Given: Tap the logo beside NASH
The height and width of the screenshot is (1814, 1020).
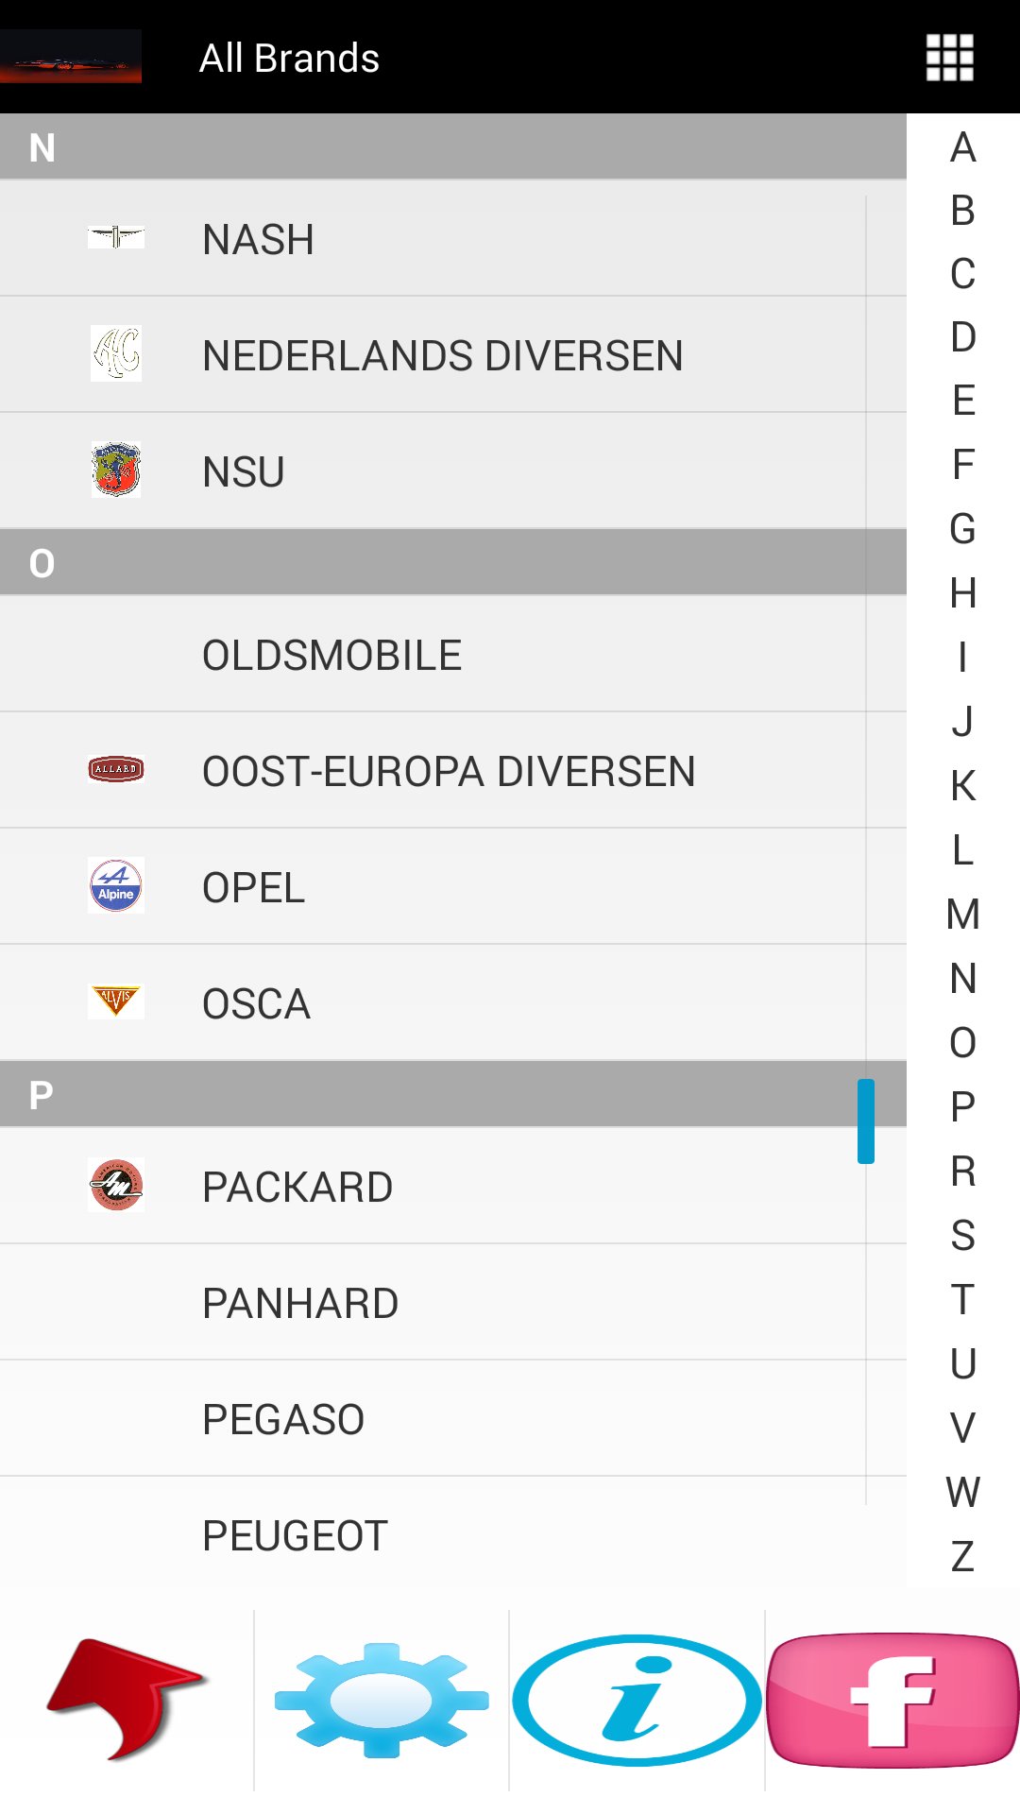Looking at the screenshot, I should click(x=116, y=237).
